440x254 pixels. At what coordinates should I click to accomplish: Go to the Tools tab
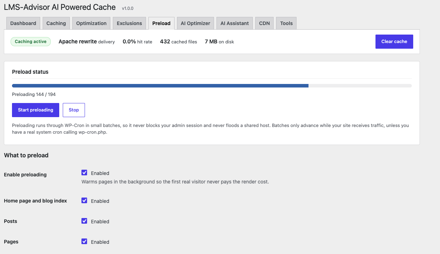pos(286,23)
